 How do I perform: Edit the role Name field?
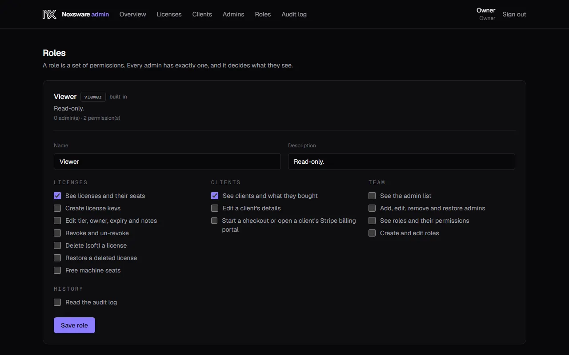tap(167, 162)
